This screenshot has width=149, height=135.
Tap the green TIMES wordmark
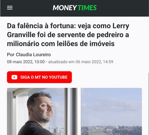[87, 8]
